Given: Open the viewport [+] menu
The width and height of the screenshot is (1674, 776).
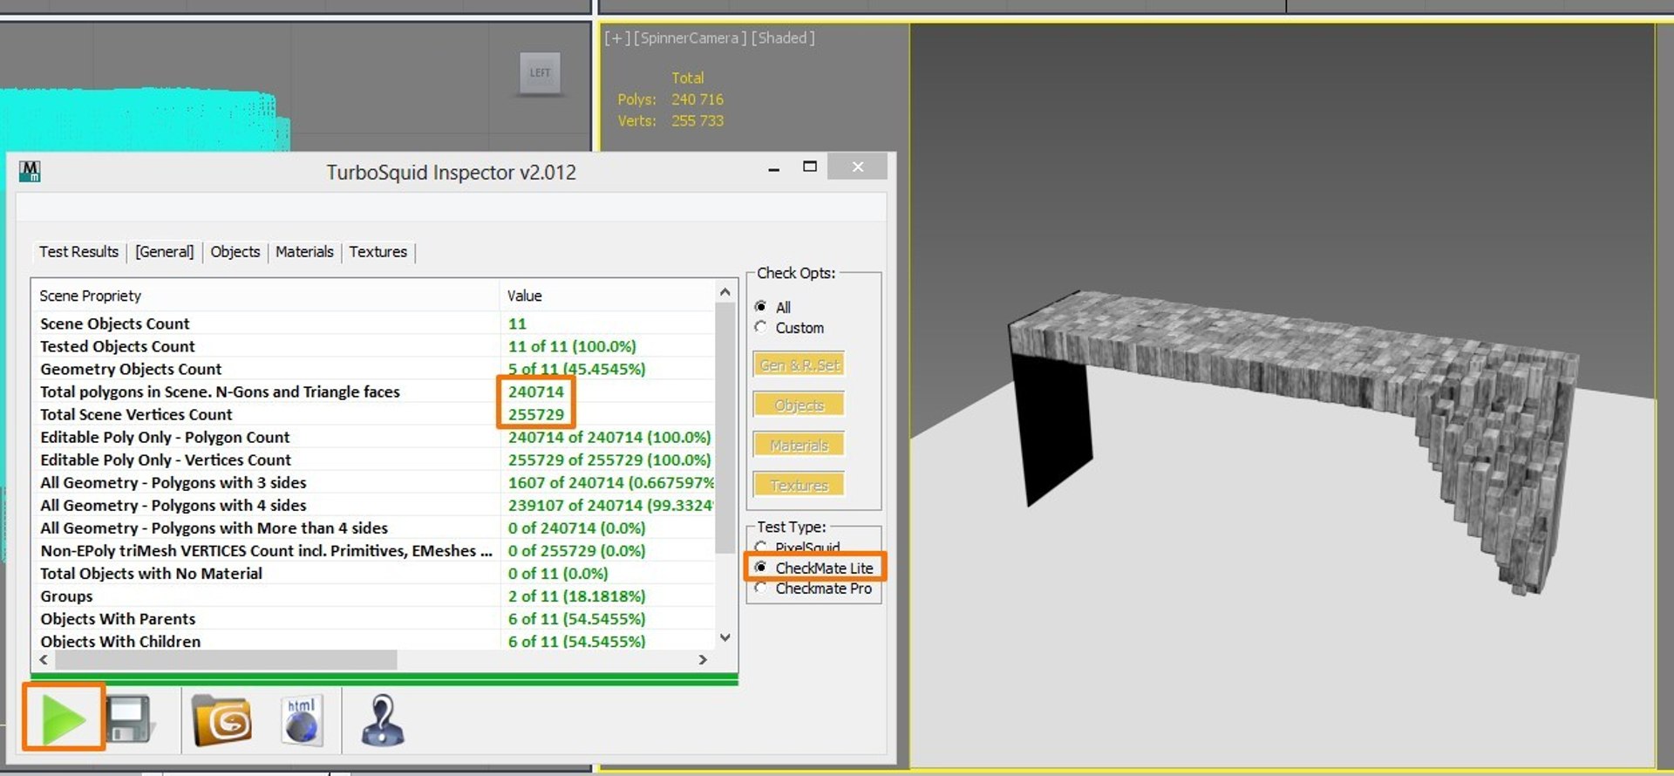Looking at the screenshot, I should coord(616,38).
